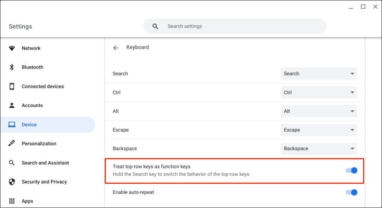Click the Security and Privacy shield icon

click(12, 182)
